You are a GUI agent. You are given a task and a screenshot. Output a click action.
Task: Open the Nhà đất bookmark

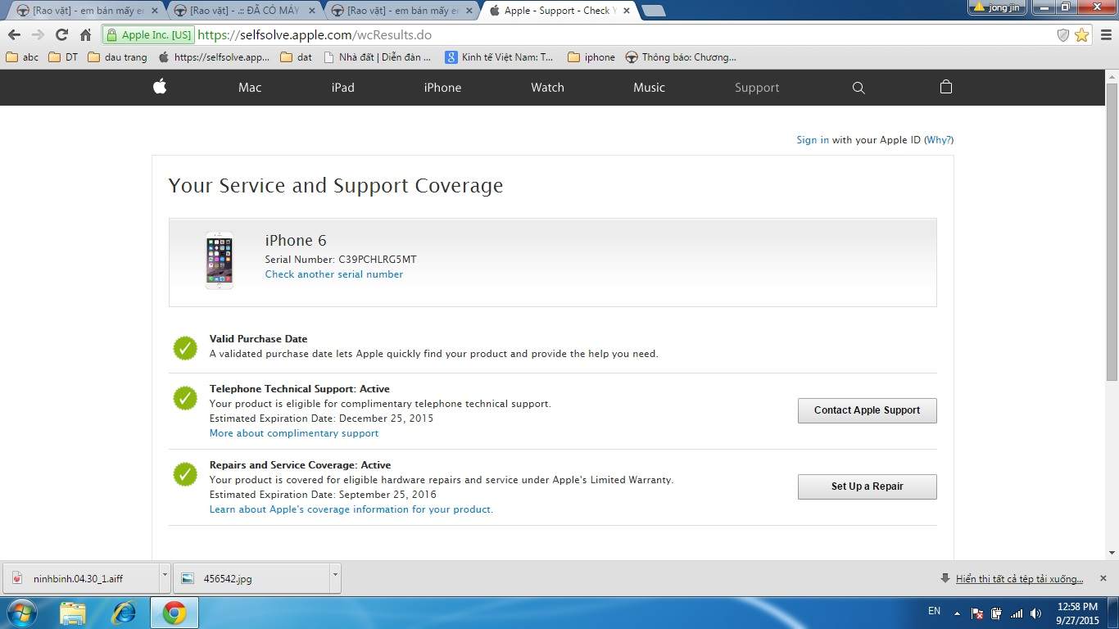point(378,57)
